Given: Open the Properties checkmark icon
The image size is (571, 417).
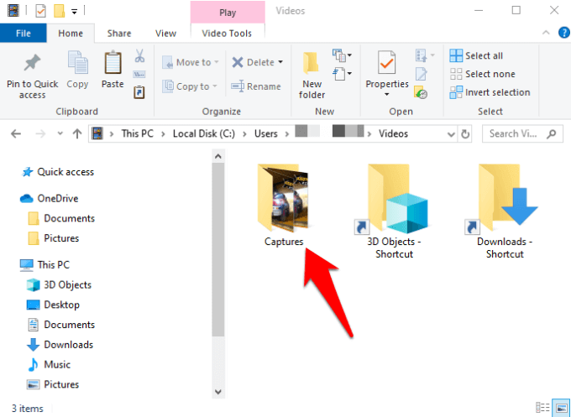Looking at the screenshot, I should click(386, 64).
